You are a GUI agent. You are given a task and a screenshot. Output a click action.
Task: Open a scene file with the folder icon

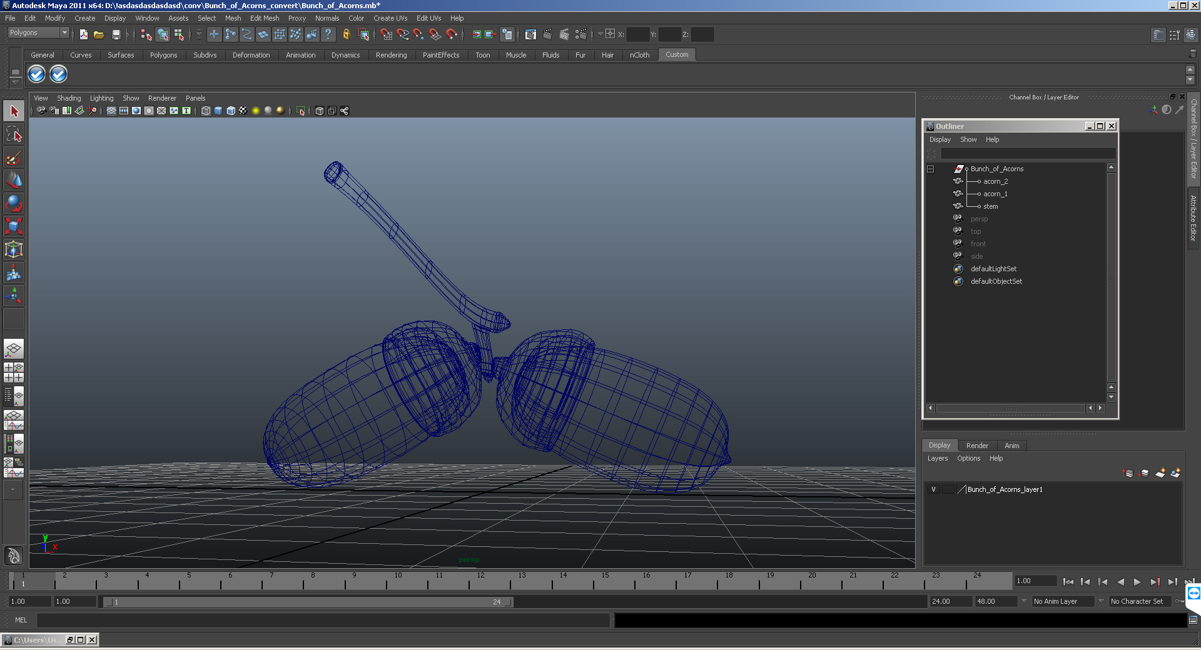99,34
